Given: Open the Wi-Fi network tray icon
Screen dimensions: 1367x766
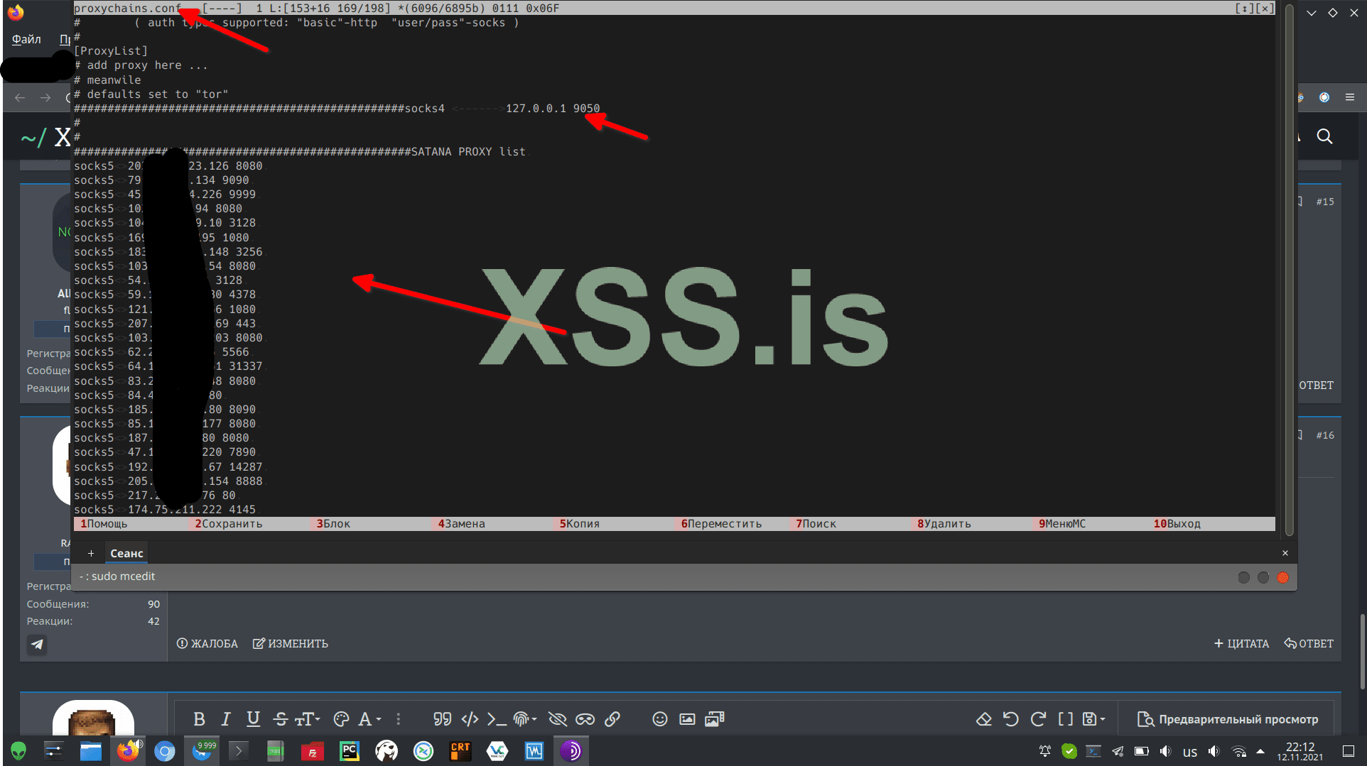Looking at the screenshot, I should click(1239, 751).
